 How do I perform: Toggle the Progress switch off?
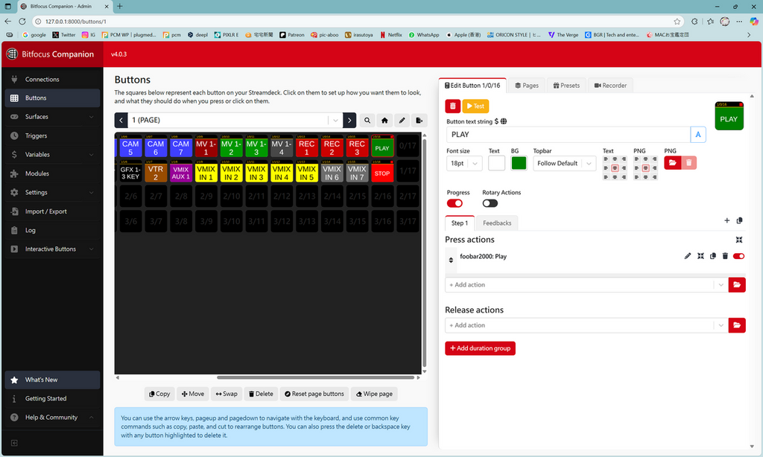coord(455,203)
